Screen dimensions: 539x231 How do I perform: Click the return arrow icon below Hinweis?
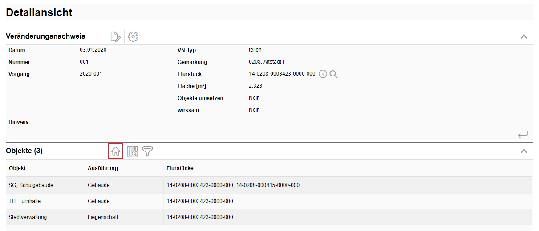tap(523, 134)
